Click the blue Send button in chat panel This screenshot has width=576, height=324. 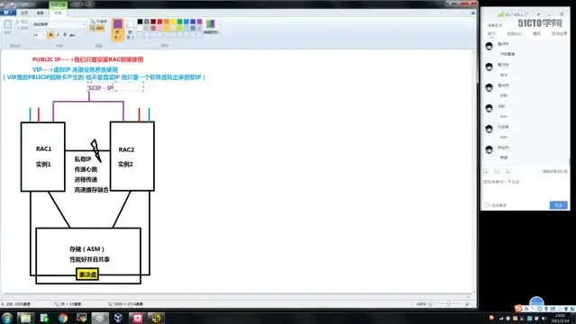pyautogui.click(x=558, y=205)
